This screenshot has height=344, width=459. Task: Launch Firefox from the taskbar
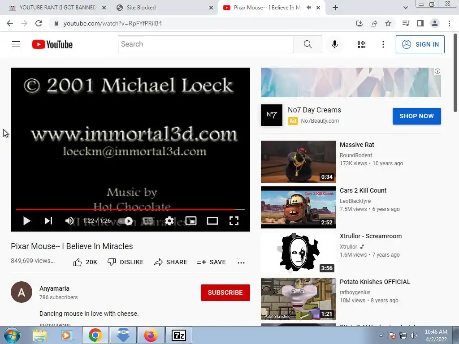click(151, 335)
